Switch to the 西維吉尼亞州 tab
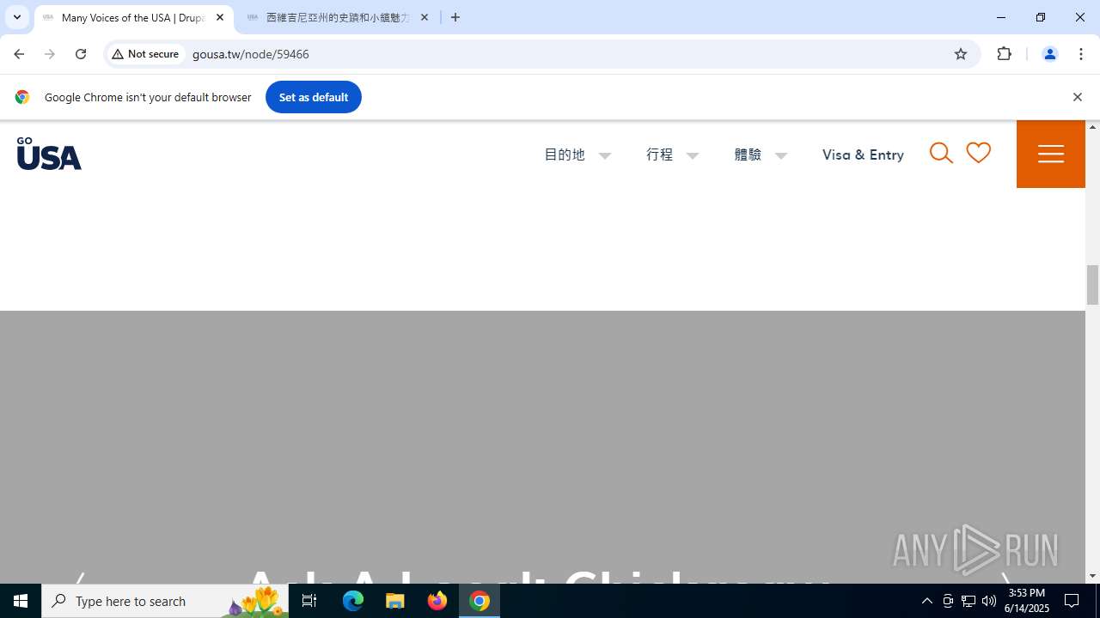The width and height of the screenshot is (1100, 618). click(x=338, y=17)
